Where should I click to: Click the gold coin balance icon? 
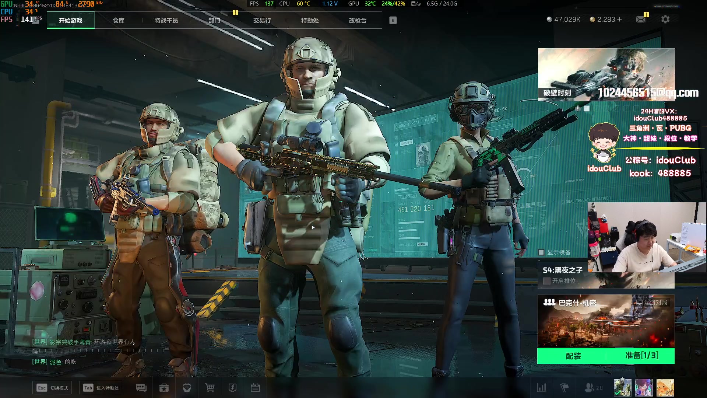point(592,19)
